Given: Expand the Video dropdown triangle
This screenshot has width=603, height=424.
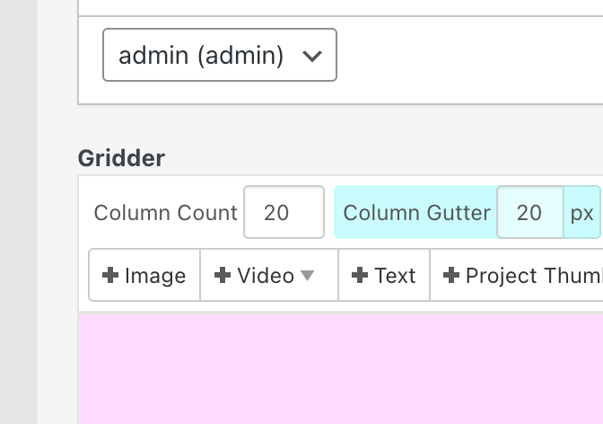Looking at the screenshot, I should pos(308,276).
